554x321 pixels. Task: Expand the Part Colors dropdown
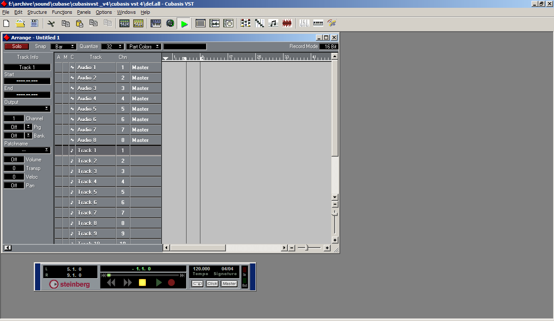tap(144, 47)
